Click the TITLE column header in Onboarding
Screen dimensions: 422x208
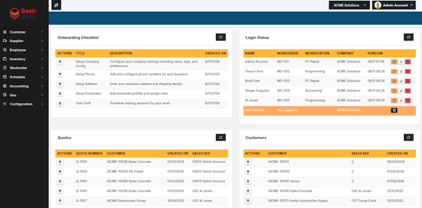pyautogui.click(x=80, y=53)
